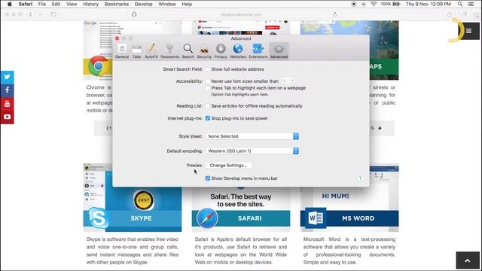Open the Security preferences pane
Screen dimensions: 482x271
coord(204,51)
